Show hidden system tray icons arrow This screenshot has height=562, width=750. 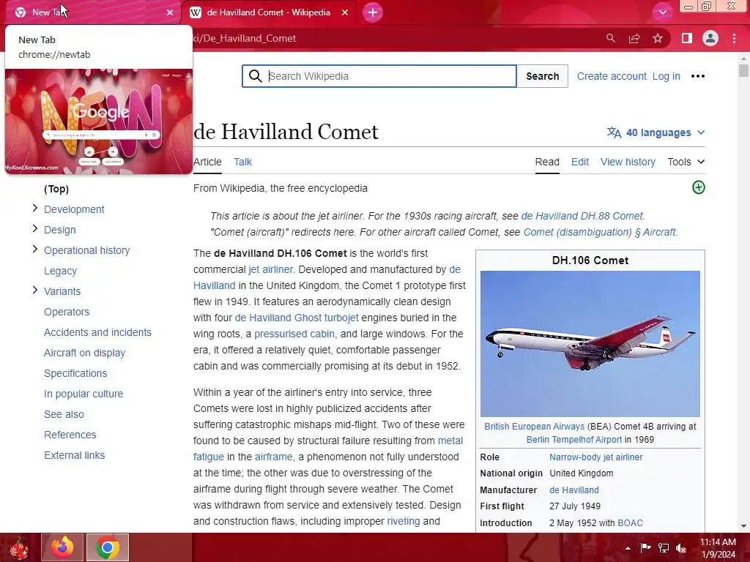click(628, 548)
